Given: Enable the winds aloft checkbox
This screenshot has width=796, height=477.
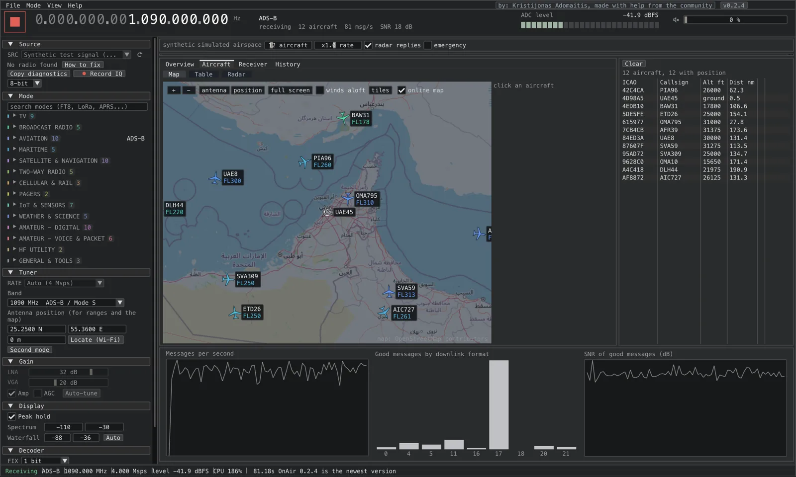Looking at the screenshot, I should (x=320, y=90).
